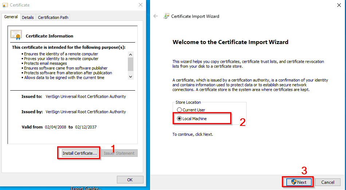Cancel the Certificate Import Wizard

click(x=327, y=182)
